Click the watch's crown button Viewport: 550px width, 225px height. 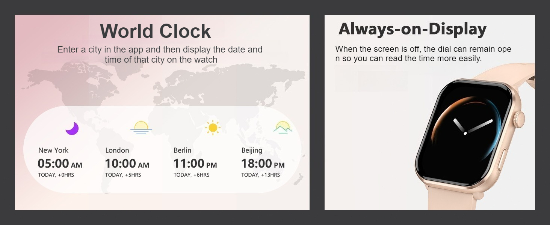520,118
